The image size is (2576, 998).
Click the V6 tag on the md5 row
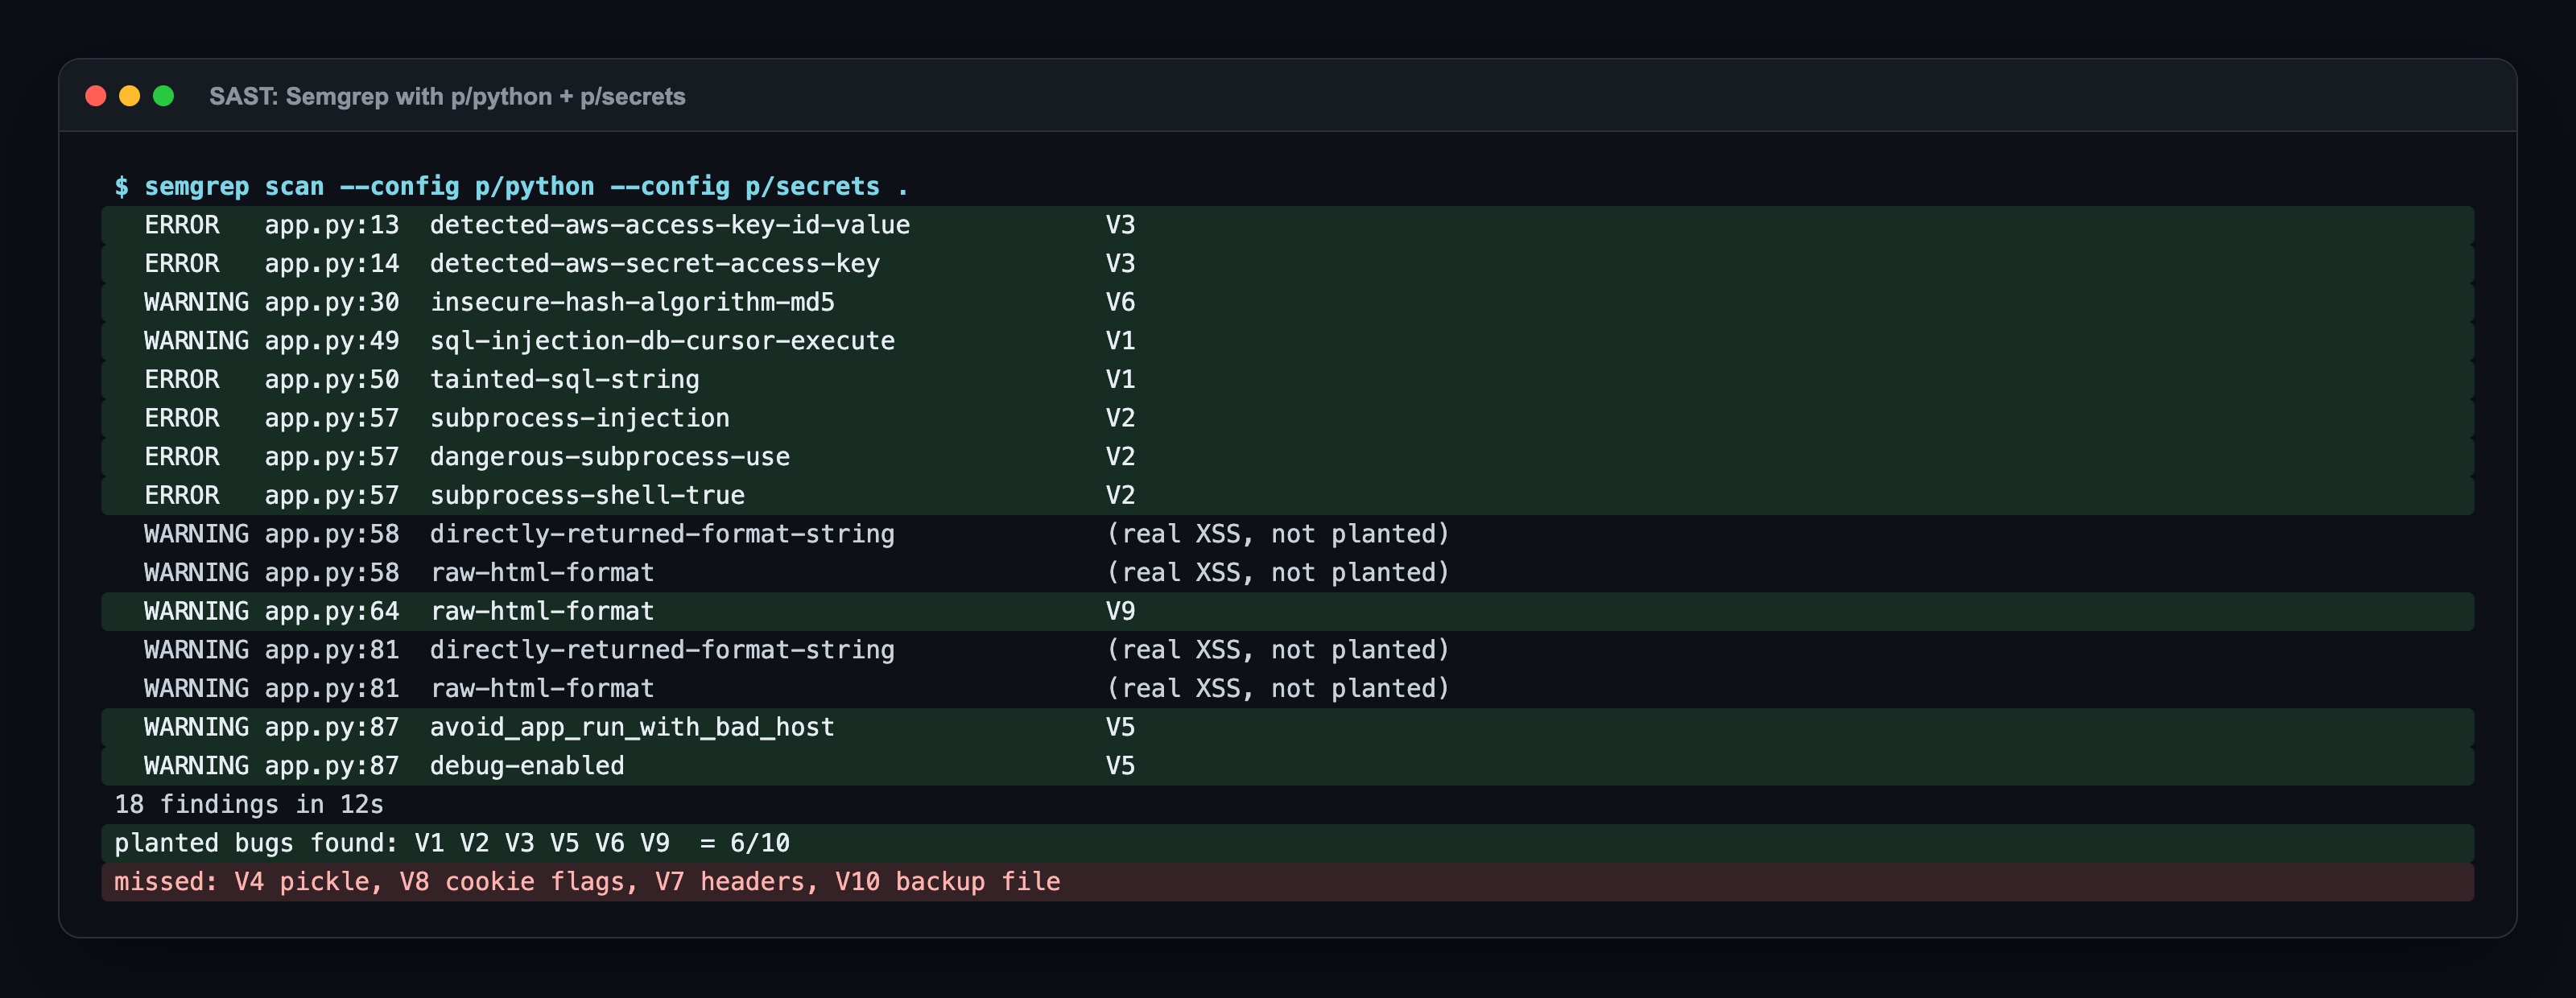pos(1120,302)
